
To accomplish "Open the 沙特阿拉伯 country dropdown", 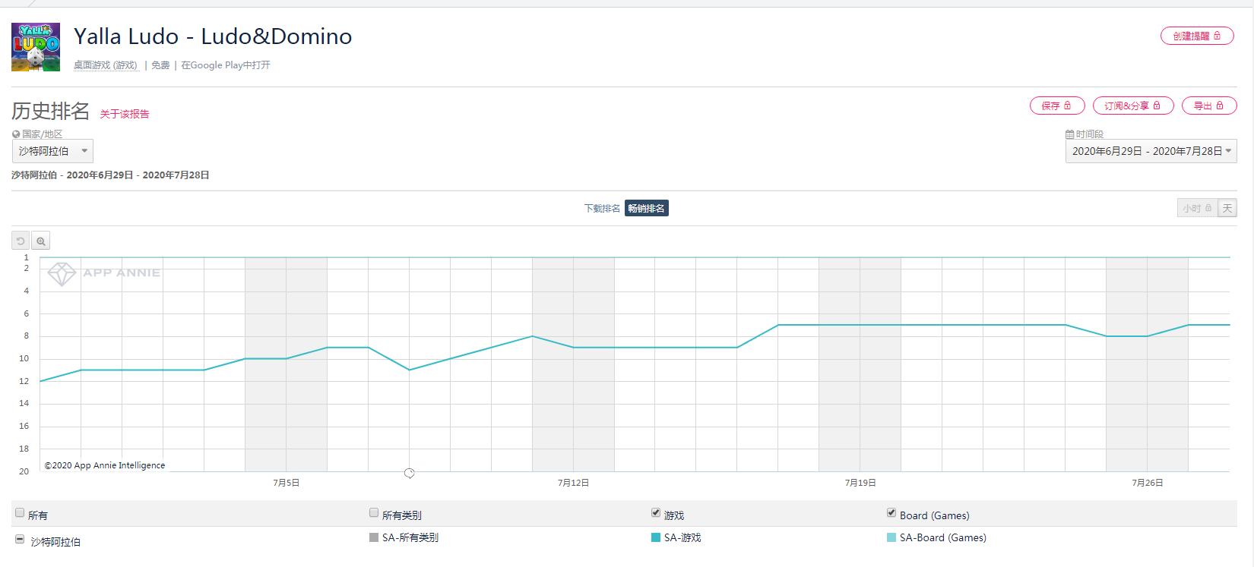I will tap(52, 151).
